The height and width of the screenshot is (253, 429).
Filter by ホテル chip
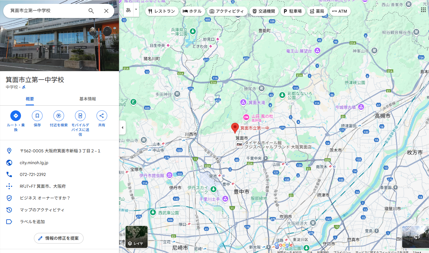[x=192, y=11]
